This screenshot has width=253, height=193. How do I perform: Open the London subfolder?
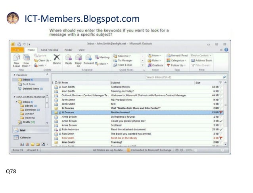pyautogui.click(x=27, y=114)
